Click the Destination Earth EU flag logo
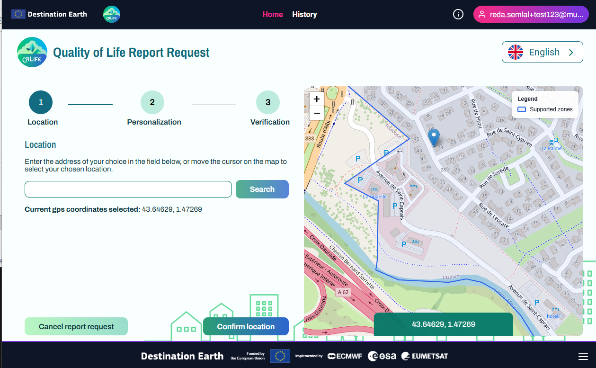 [x=18, y=14]
